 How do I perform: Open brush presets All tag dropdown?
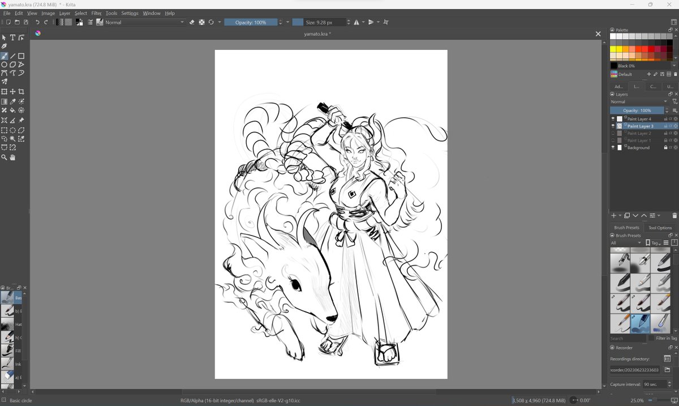click(626, 243)
